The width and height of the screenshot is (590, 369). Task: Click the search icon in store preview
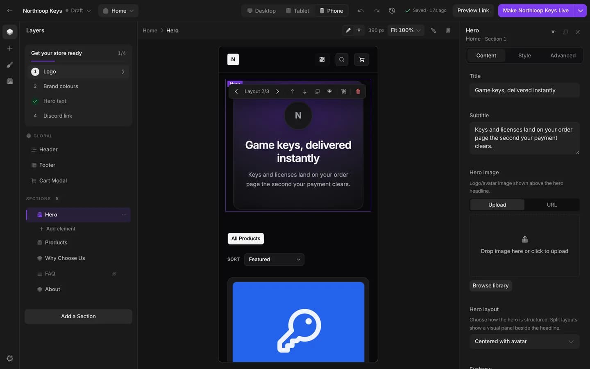342,59
